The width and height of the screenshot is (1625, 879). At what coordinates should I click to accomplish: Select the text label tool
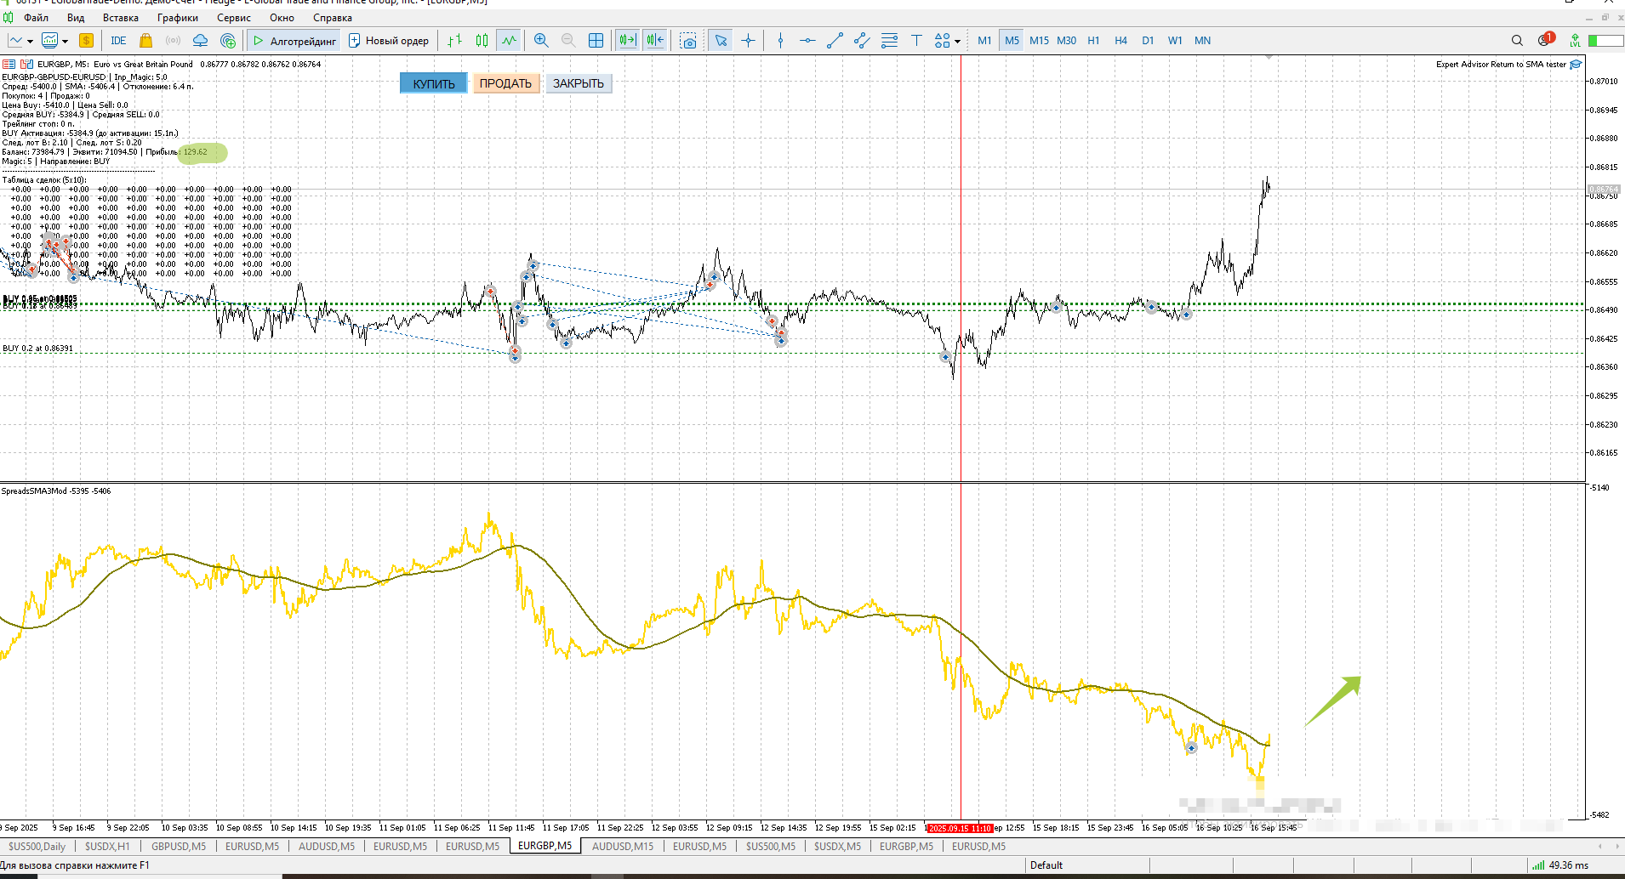click(916, 41)
